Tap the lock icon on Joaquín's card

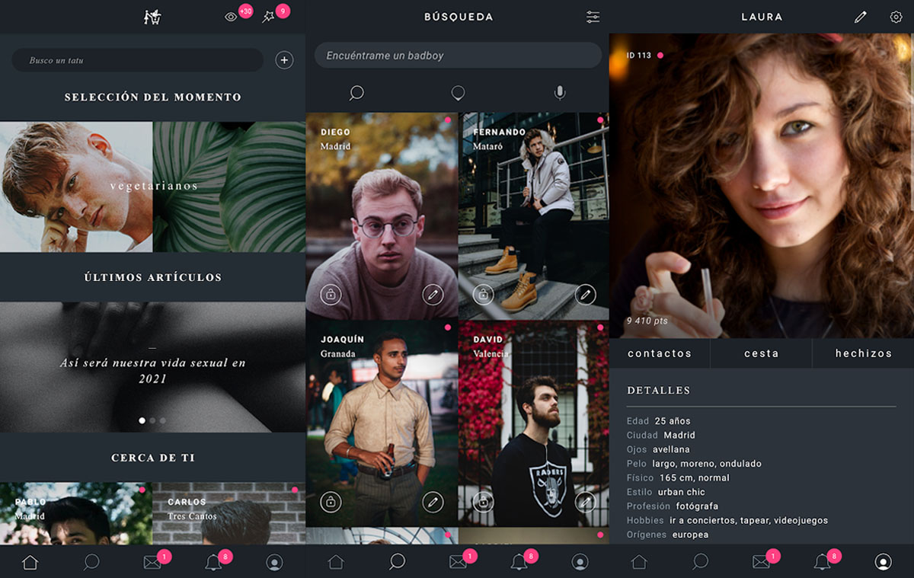331,501
